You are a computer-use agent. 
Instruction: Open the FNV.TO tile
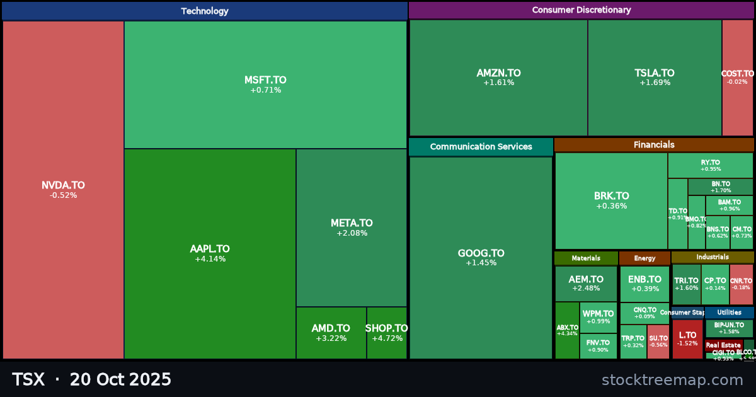pos(598,346)
